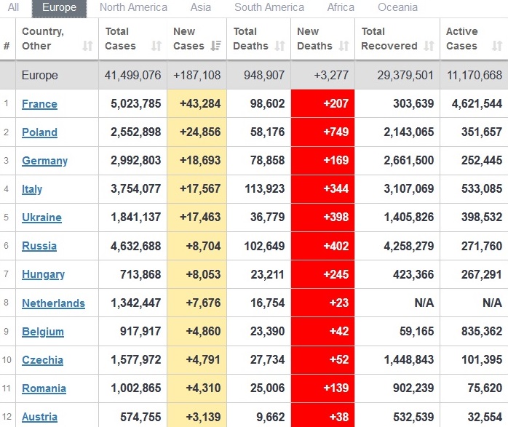
Task: Click the Poland link
Action: 39,132
